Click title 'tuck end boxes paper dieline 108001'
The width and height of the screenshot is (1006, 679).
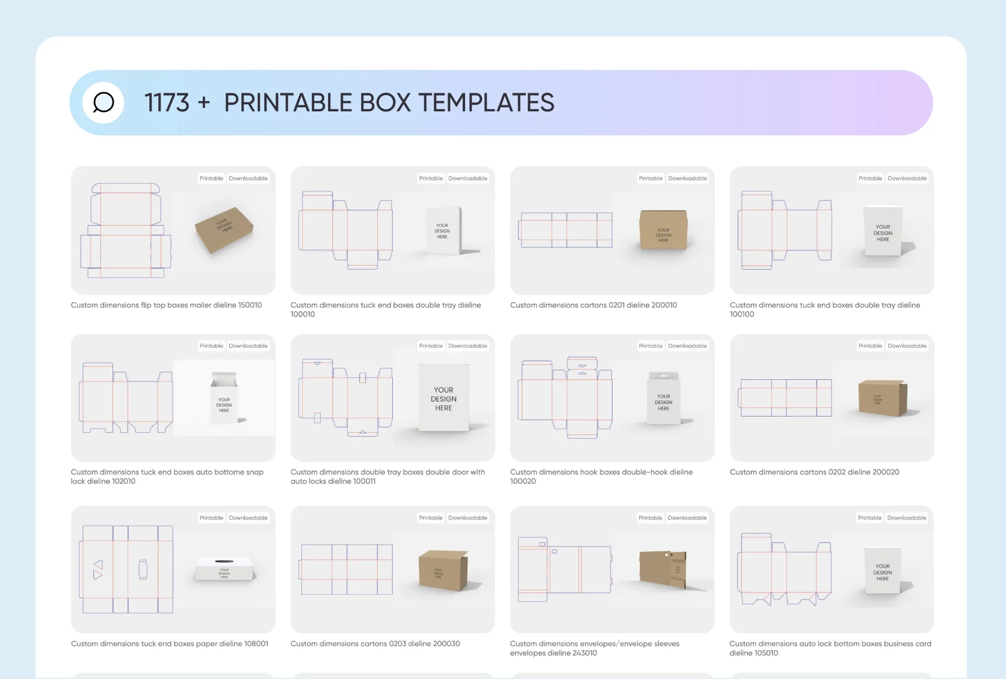[x=170, y=643]
